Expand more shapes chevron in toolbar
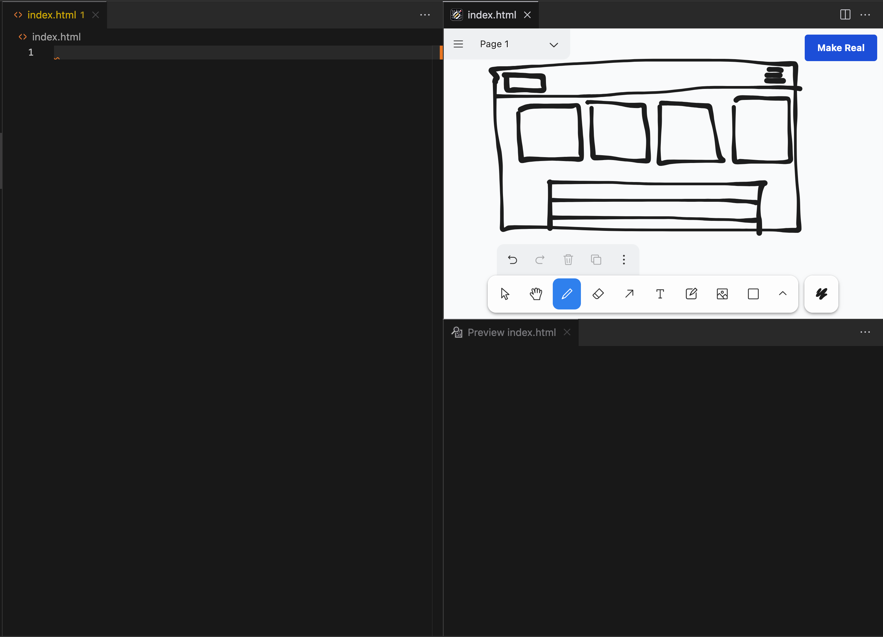The image size is (883, 637). (782, 294)
